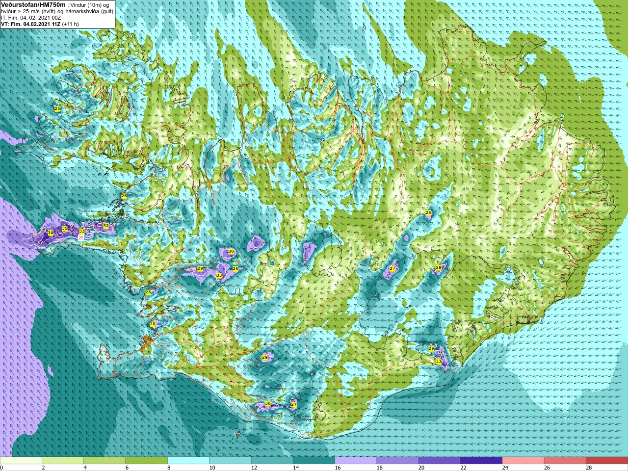Click the legend tick label '24'

click(505, 468)
